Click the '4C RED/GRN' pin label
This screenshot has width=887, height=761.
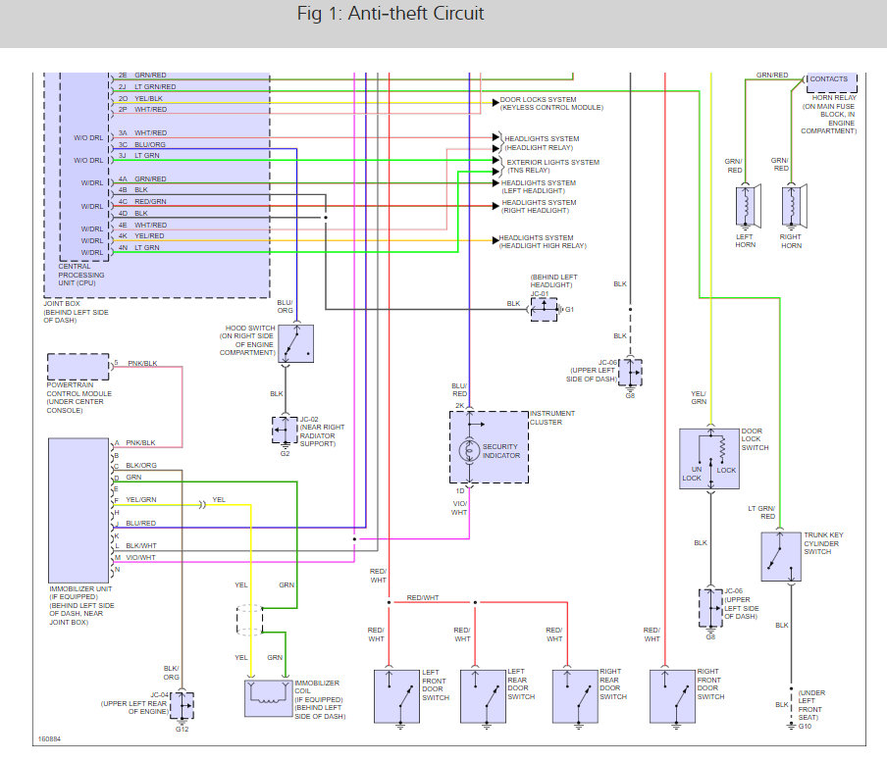pyautogui.click(x=142, y=202)
